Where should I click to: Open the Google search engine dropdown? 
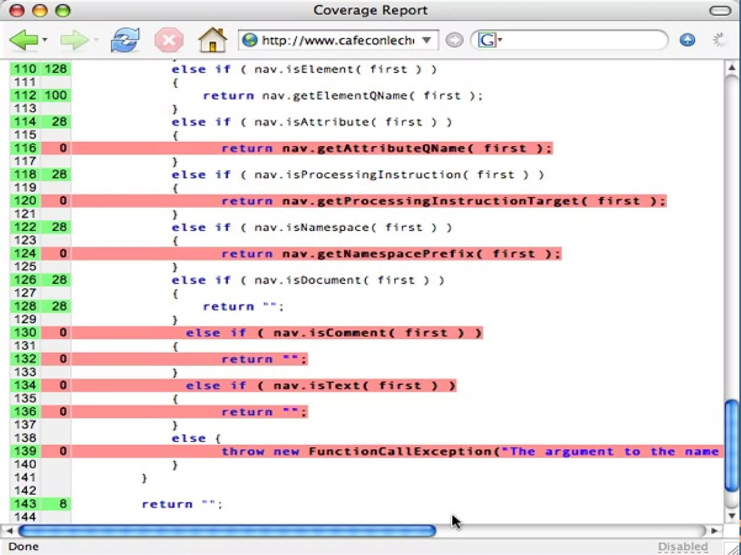pyautogui.click(x=500, y=39)
